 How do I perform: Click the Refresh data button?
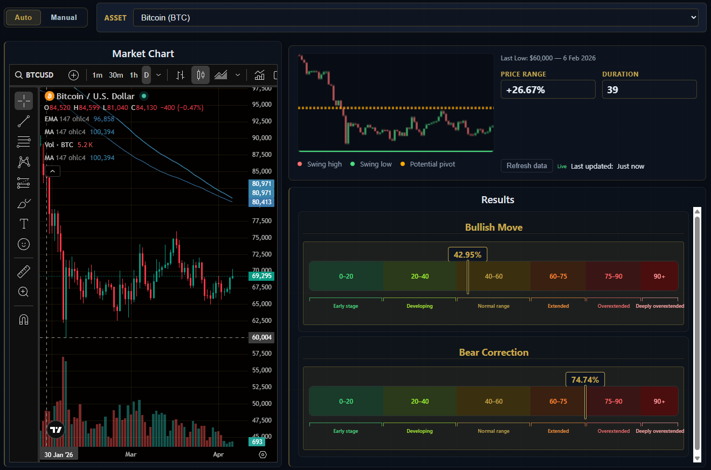(527, 165)
